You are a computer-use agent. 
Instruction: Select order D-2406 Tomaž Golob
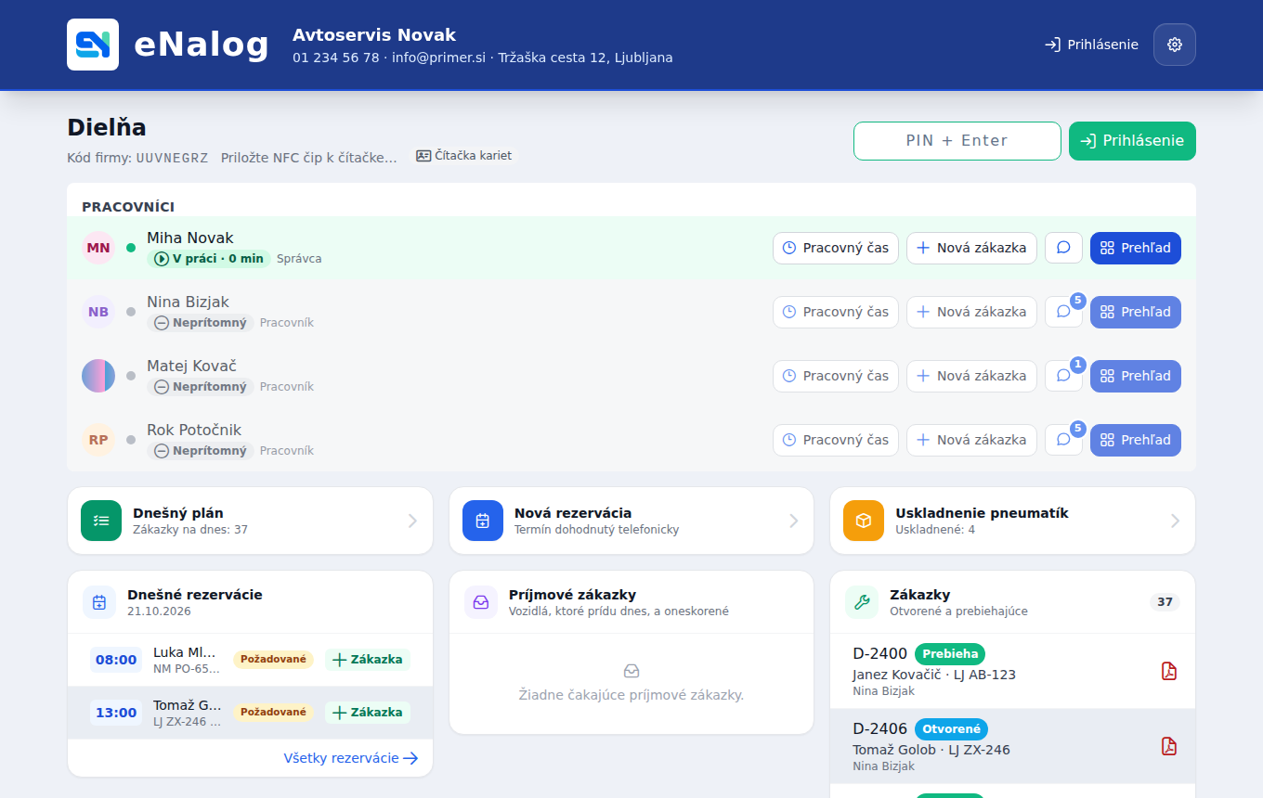[x=1012, y=746]
